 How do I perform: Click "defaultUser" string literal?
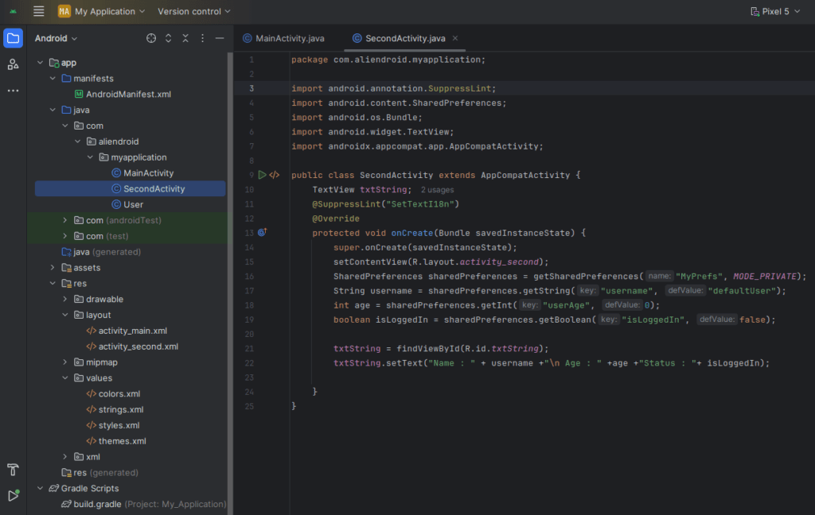pyautogui.click(x=743, y=291)
